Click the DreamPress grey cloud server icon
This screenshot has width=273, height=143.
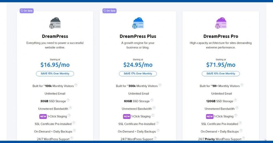coord(55,23)
